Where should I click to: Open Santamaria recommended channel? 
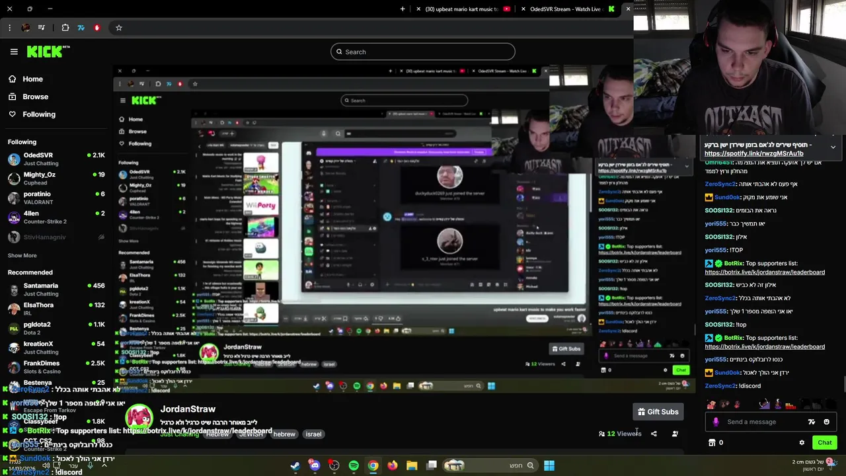(56, 289)
